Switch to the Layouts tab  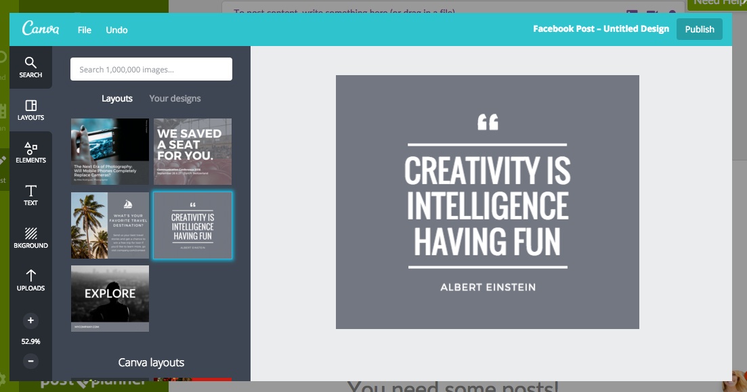[117, 98]
